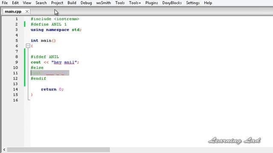Click the 'cout' keyword on line 9
273x153 pixels.
tap(36, 62)
